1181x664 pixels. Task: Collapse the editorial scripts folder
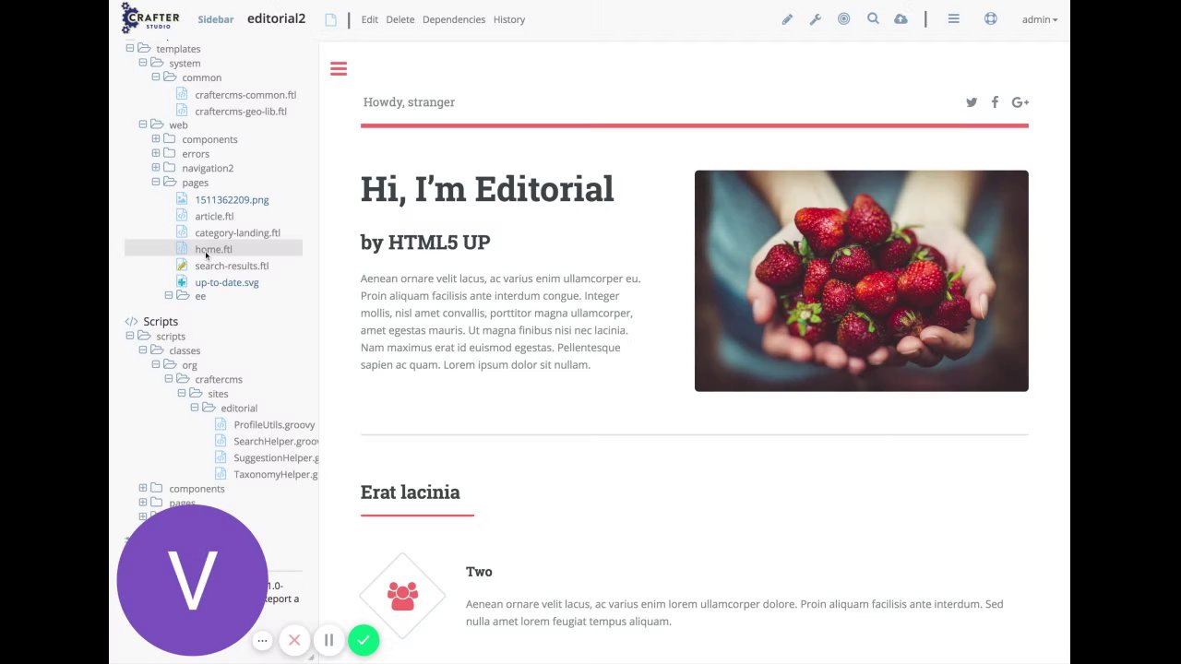(195, 408)
